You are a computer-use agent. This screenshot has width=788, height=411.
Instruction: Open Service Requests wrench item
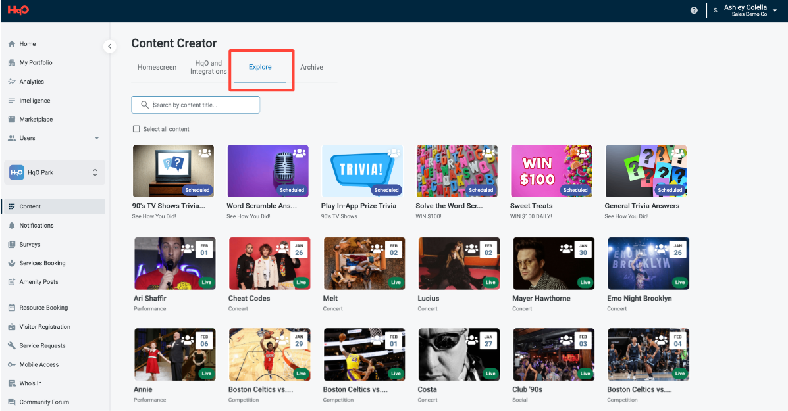[x=12, y=346]
